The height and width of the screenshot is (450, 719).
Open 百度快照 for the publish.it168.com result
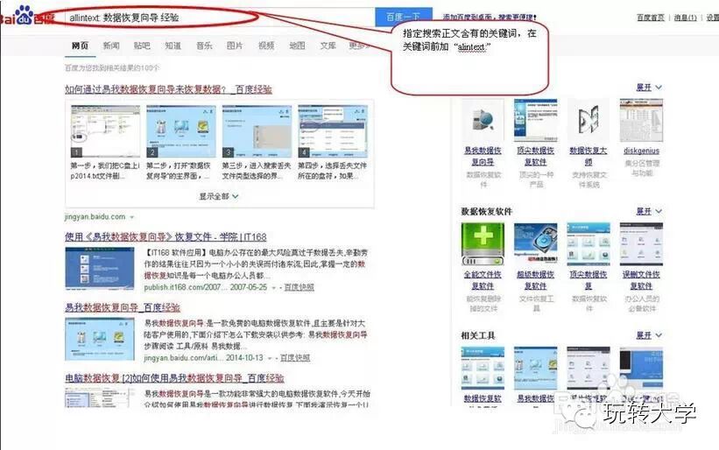299,287
